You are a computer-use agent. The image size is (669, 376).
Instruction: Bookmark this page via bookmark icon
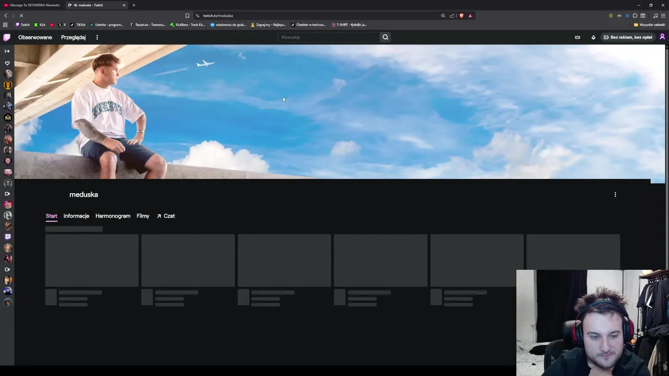[x=187, y=16]
